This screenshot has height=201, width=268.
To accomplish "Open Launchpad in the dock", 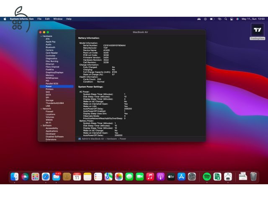I will [x=35, y=177].
